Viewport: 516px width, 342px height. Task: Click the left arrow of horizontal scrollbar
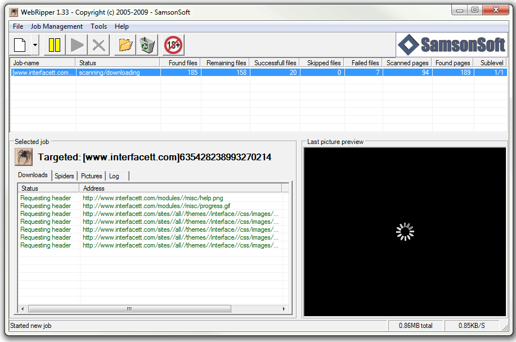(23, 309)
